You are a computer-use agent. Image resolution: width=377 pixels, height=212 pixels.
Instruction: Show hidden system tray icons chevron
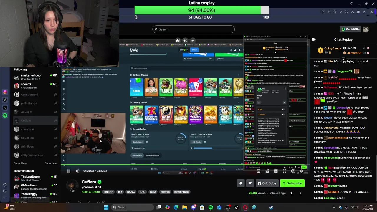(334, 207)
